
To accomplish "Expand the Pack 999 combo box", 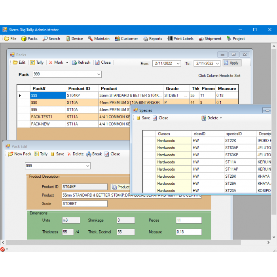I will (x=99, y=74).
